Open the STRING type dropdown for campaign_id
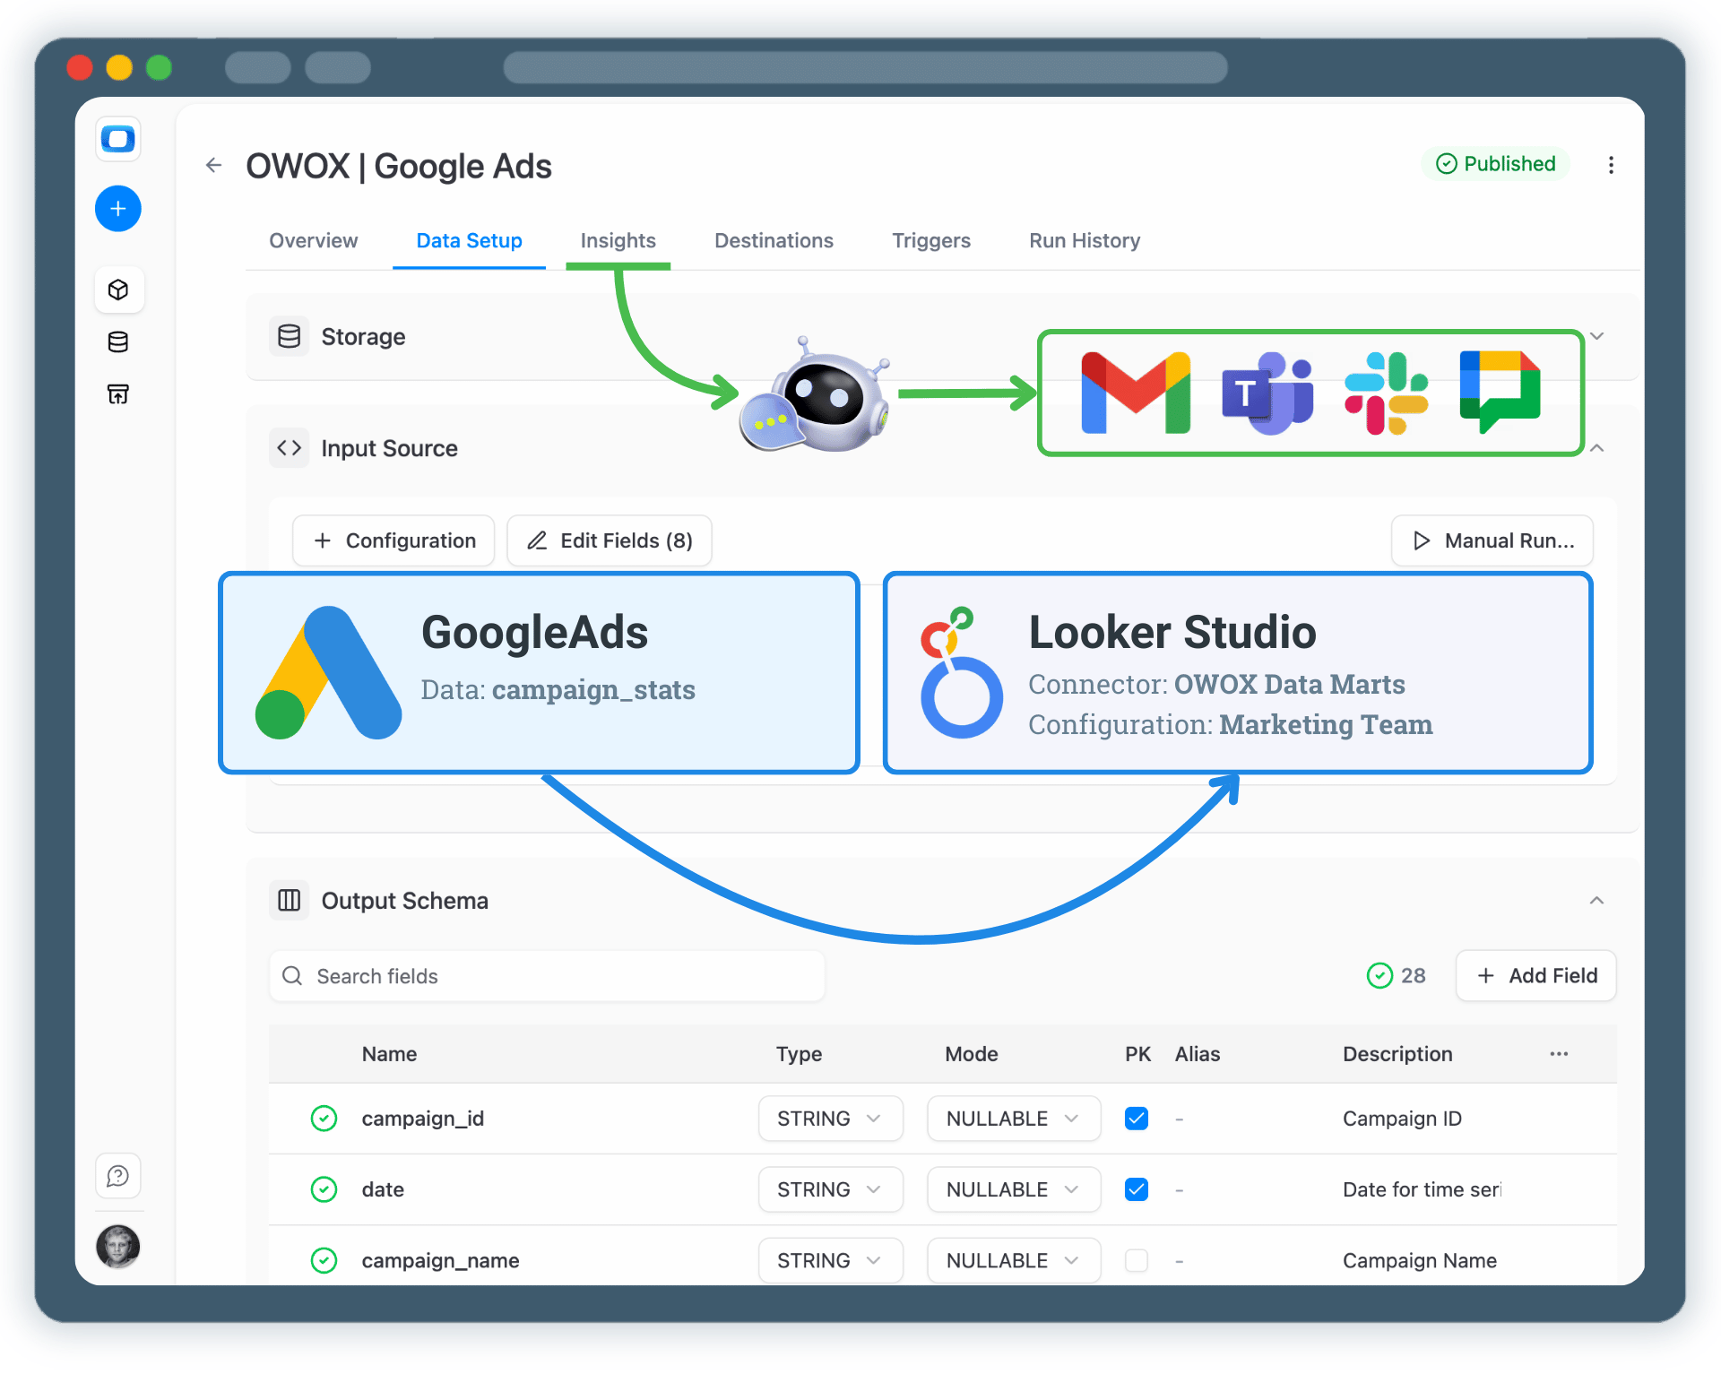The height and width of the screenshot is (1400, 1721). pos(830,1118)
